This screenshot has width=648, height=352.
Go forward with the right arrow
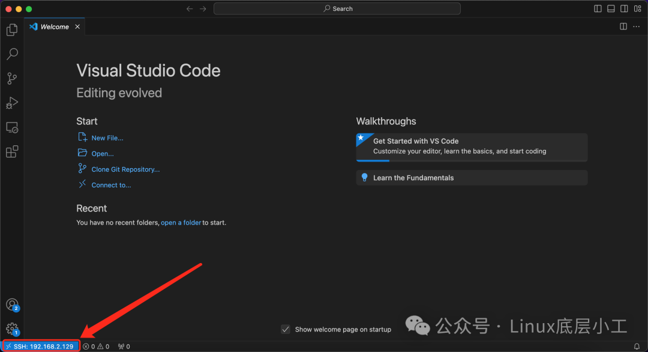[203, 8]
